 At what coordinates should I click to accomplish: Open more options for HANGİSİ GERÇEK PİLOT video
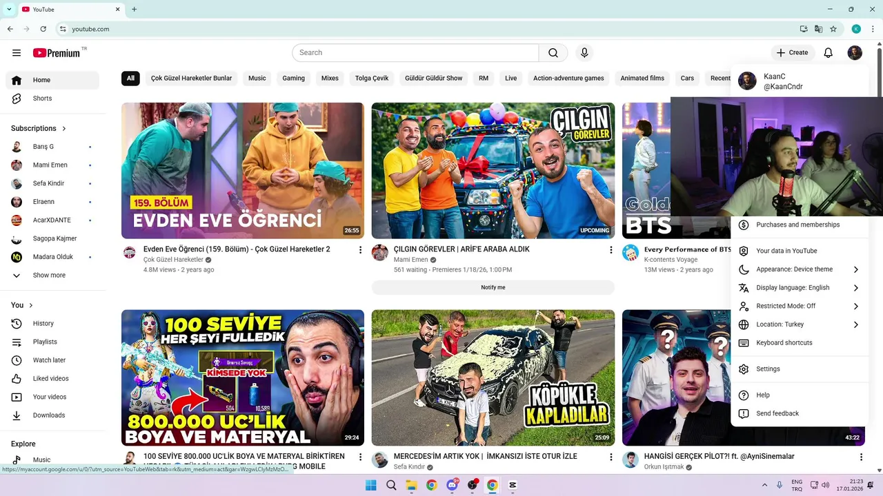point(861,457)
